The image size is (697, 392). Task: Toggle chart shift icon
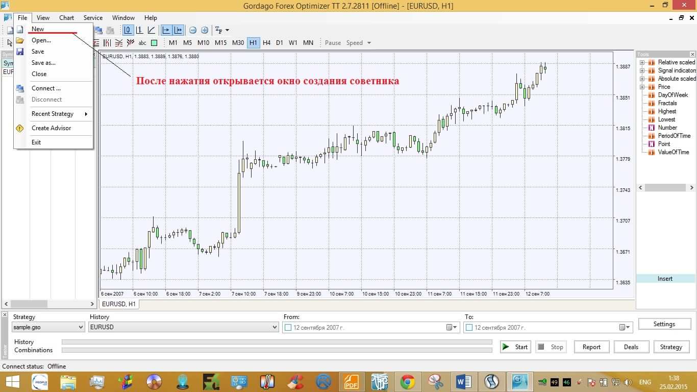[178, 30]
